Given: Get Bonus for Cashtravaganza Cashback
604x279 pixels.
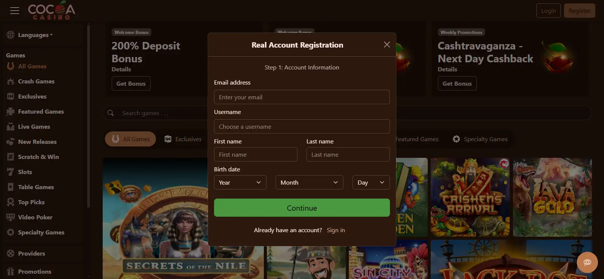Looking at the screenshot, I should (x=457, y=83).
